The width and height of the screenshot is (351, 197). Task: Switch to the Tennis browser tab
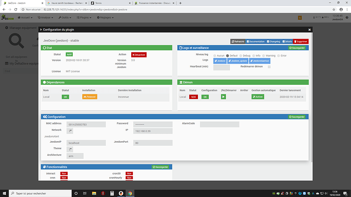pyautogui.click(x=110, y=3)
